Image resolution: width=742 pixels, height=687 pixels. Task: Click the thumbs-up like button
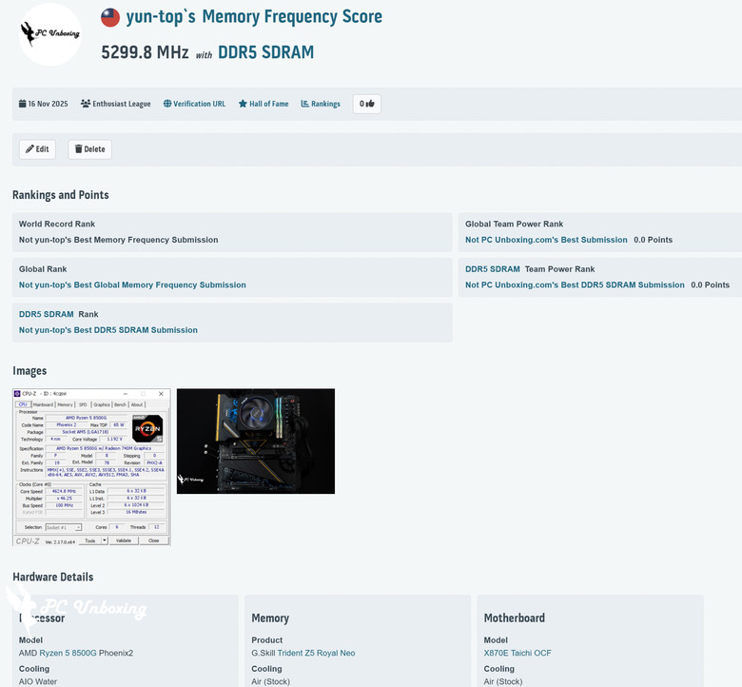click(x=367, y=104)
